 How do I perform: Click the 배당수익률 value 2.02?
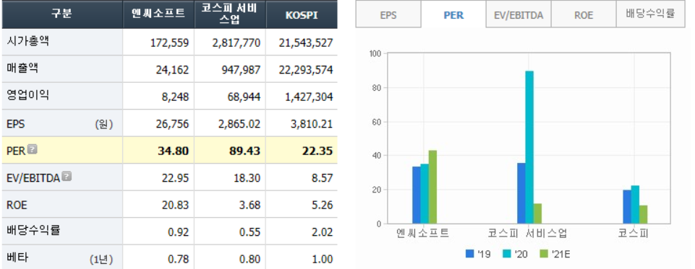coord(323,232)
